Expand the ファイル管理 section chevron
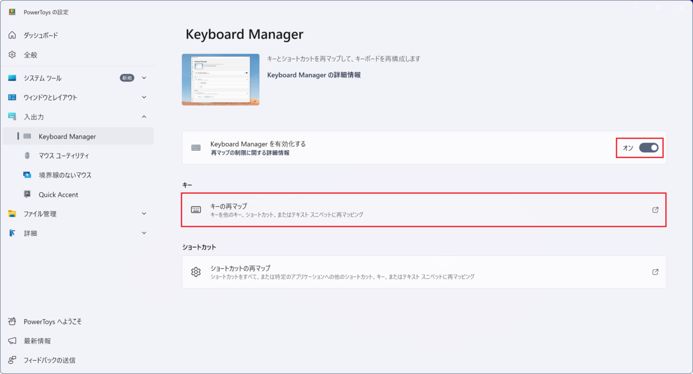Viewport: 693px width, 374px height. coord(144,214)
